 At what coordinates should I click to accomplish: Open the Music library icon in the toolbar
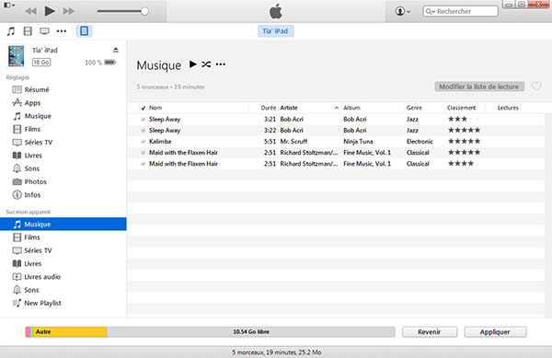(11, 31)
